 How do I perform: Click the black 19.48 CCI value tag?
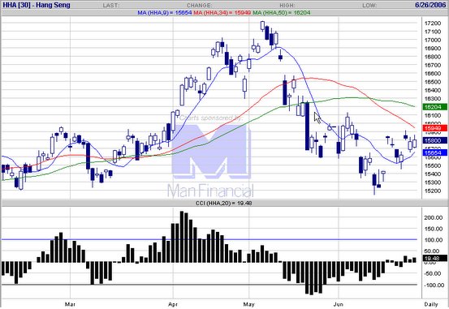(434, 259)
